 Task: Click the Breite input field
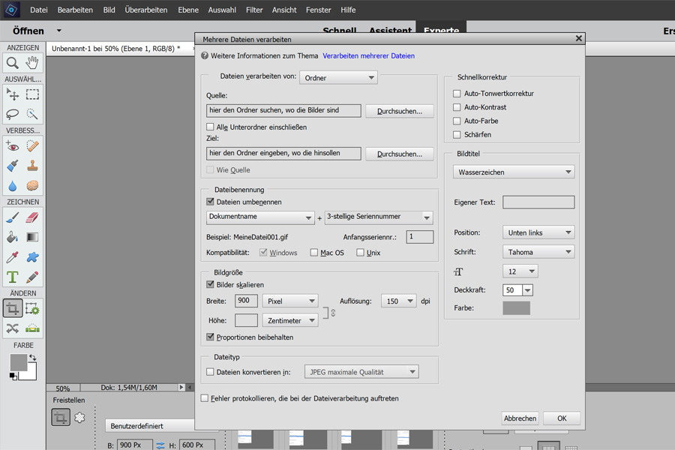246,301
